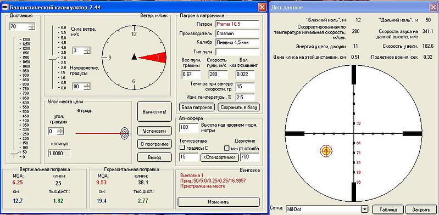The image size is (439, 215).
Task: Increase the distance value with the spinner arrows
Action: [x=32, y=25]
